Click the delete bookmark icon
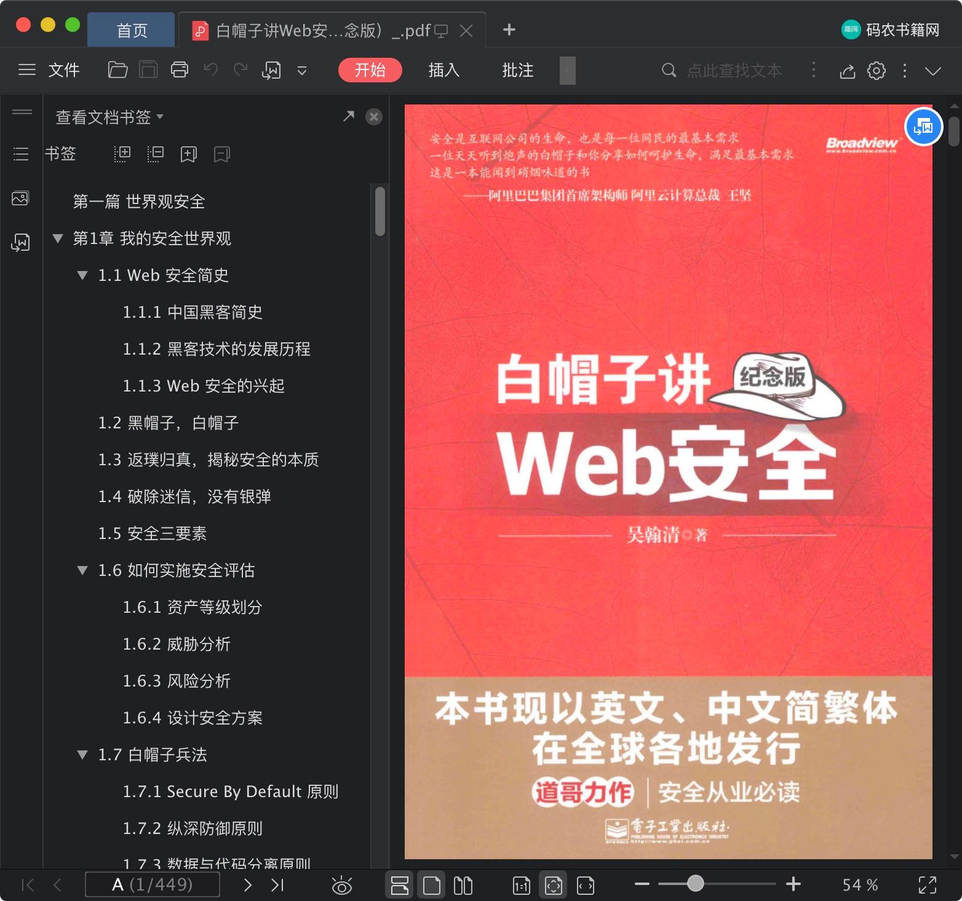Image resolution: width=962 pixels, height=901 pixels. coord(221,154)
